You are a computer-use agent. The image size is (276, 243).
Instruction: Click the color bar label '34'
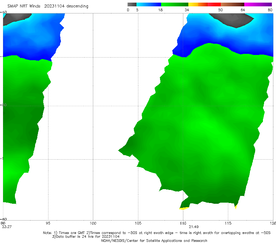click(x=187, y=10)
